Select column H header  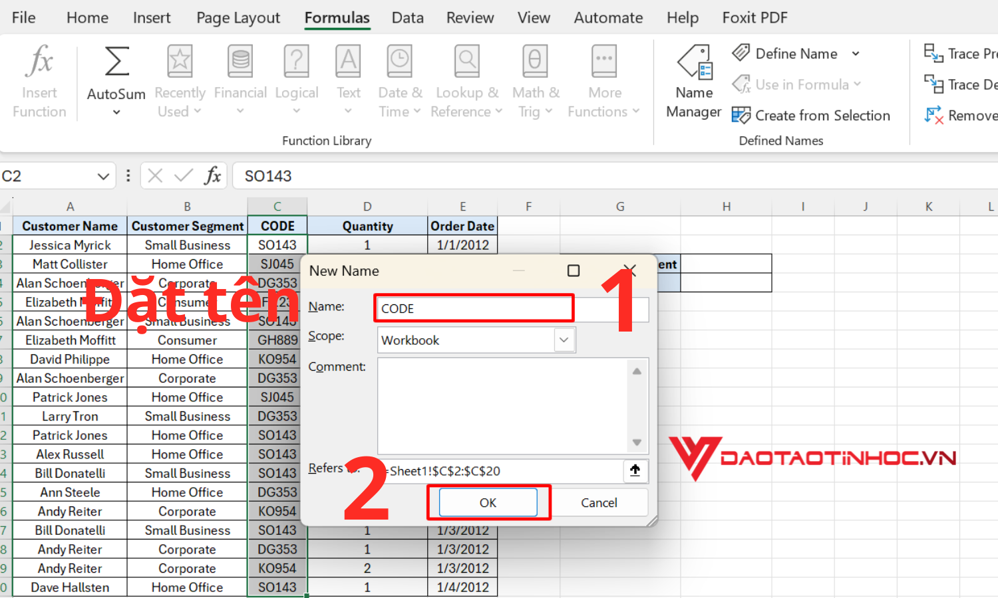(x=727, y=207)
